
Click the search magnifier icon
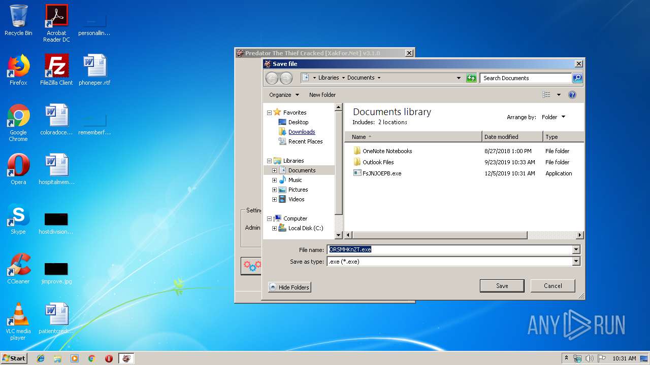click(x=577, y=78)
